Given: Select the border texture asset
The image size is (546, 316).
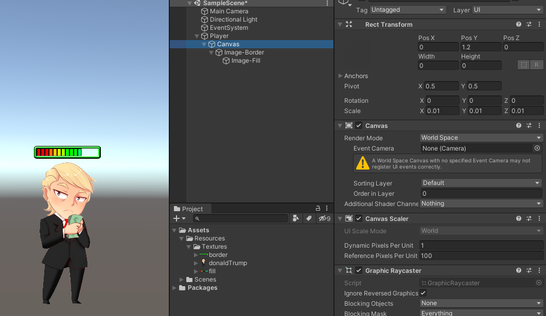Looking at the screenshot, I should [x=218, y=254].
